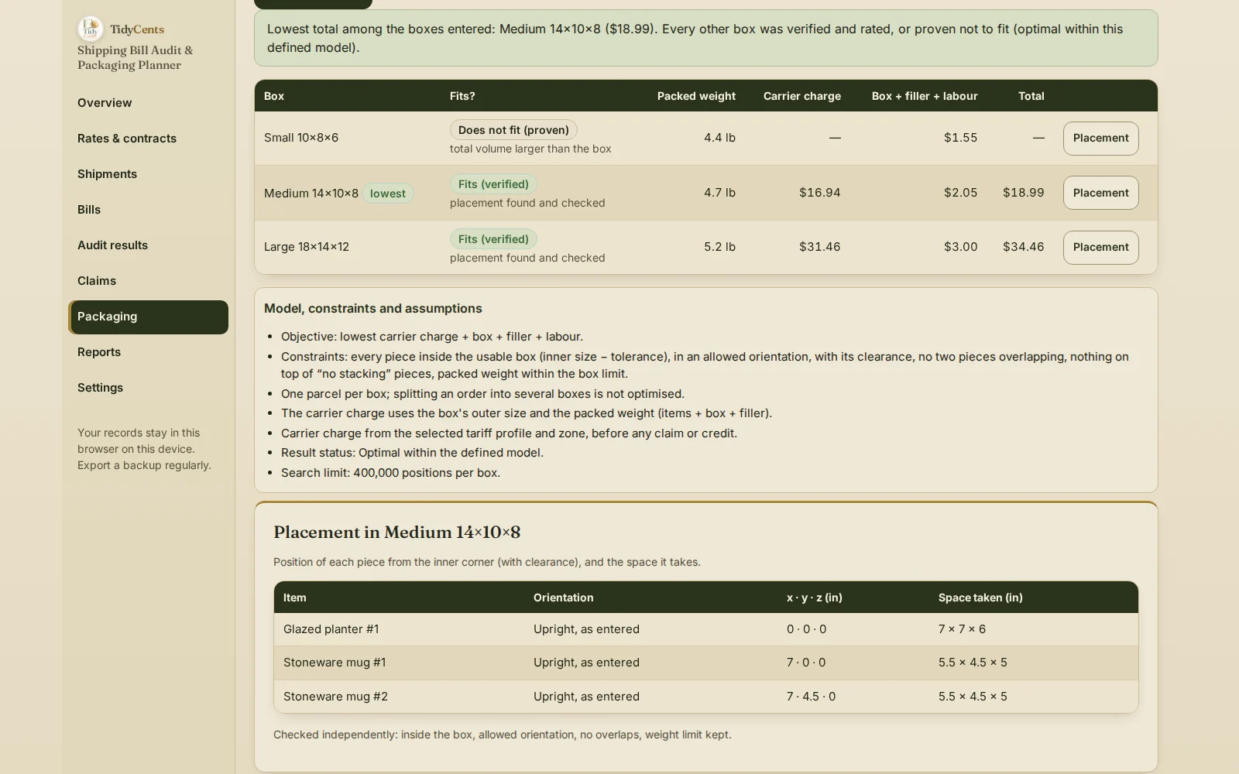Image resolution: width=1239 pixels, height=774 pixels.
Task: Click the '7 · 4.5 · 0' position value
Action: [x=811, y=697]
